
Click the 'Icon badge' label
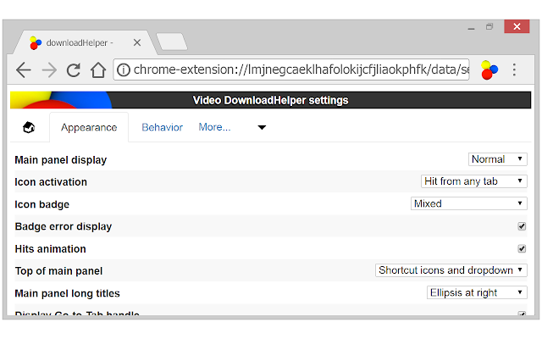[41, 204]
